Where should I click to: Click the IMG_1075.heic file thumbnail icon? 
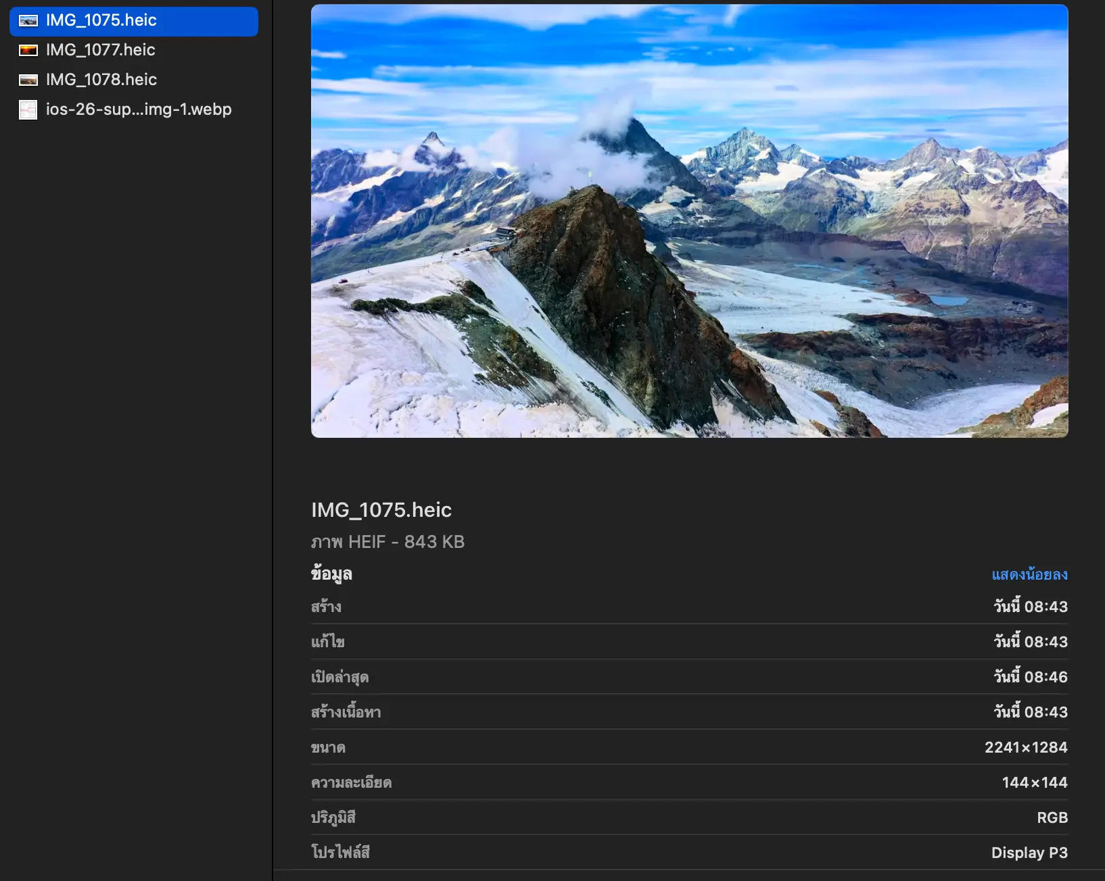click(28, 21)
